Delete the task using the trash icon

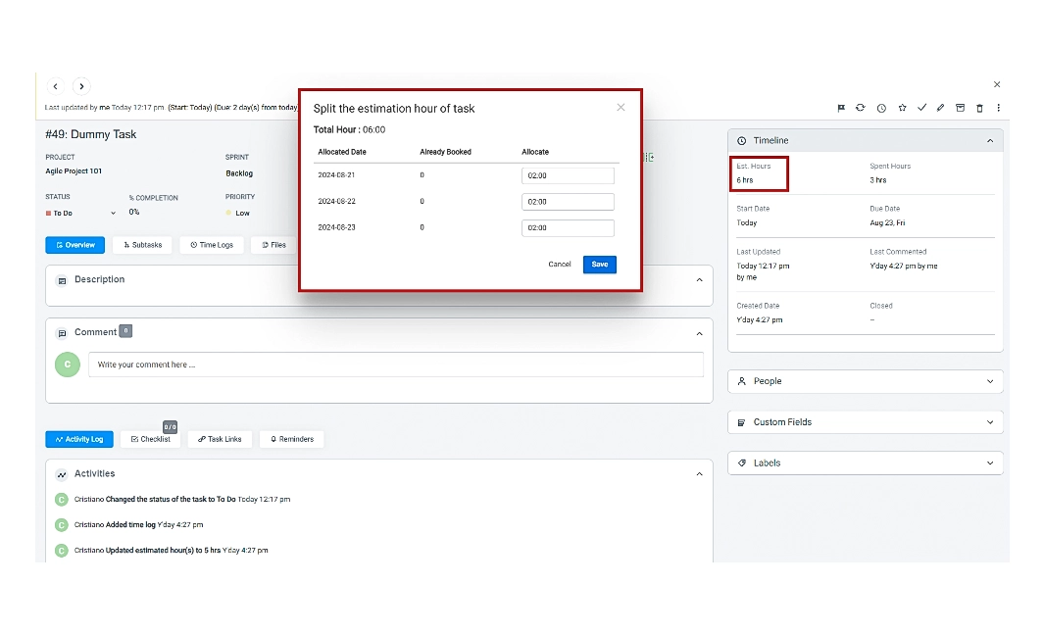(x=979, y=108)
